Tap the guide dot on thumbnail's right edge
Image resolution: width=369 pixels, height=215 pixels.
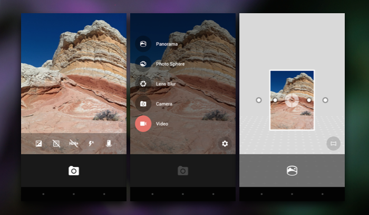pyautogui.click(x=309, y=100)
